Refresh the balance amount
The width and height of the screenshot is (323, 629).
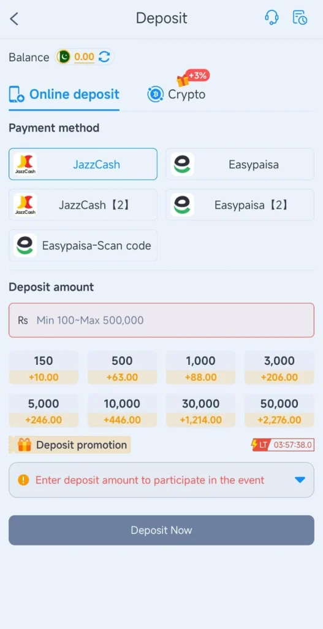tap(104, 57)
